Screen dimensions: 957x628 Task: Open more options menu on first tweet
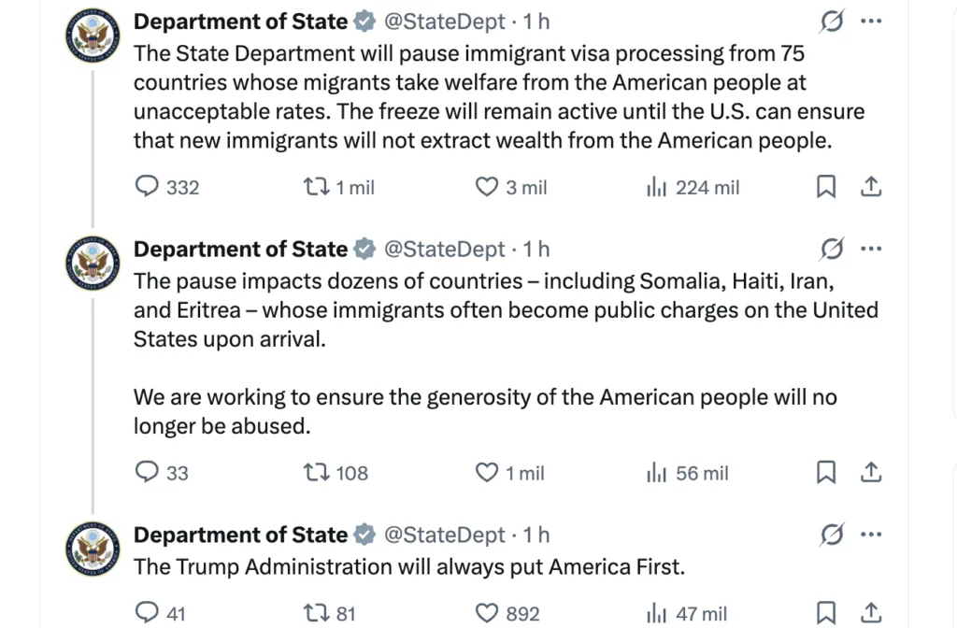point(871,21)
